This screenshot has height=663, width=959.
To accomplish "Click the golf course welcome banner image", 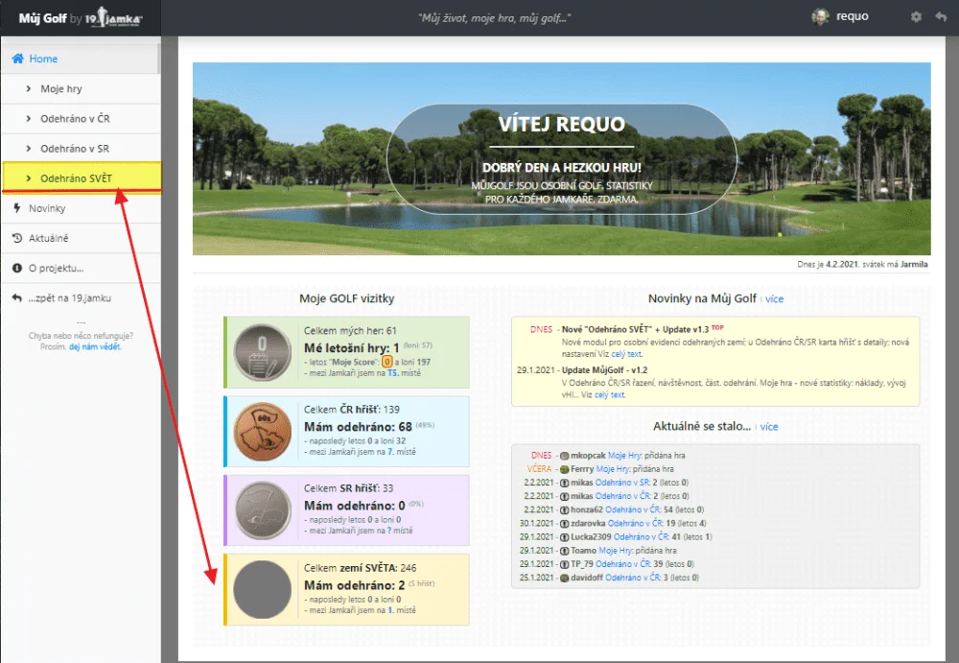I will pyautogui.click(x=561, y=158).
